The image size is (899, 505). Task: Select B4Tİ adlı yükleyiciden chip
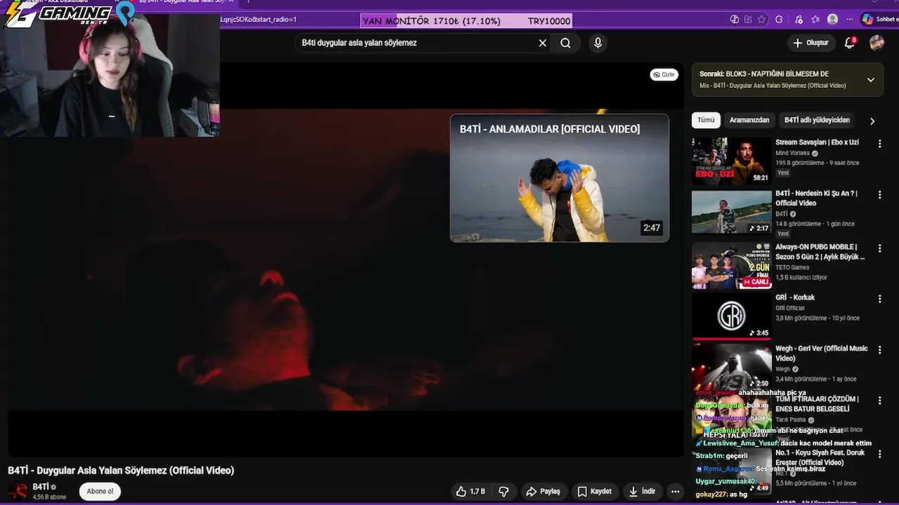coord(817,120)
